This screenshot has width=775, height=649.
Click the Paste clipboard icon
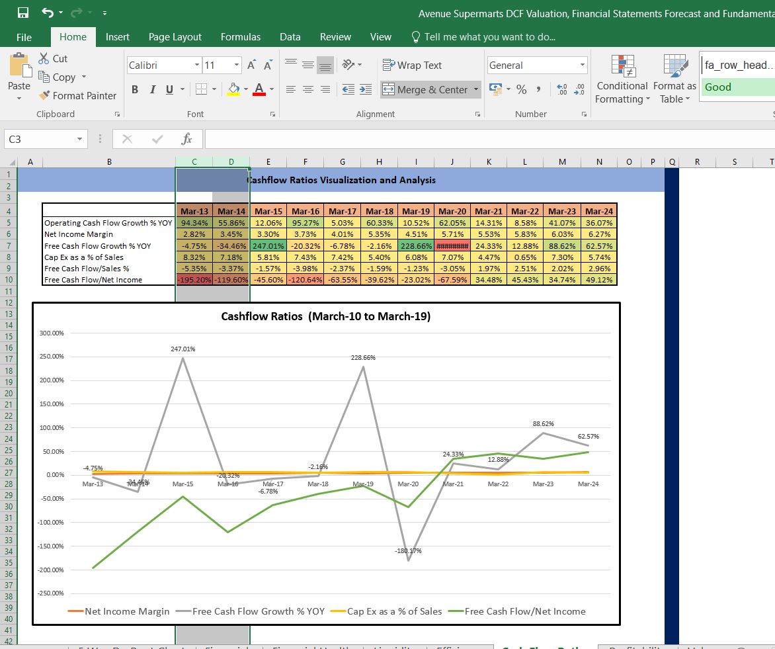click(19, 65)
